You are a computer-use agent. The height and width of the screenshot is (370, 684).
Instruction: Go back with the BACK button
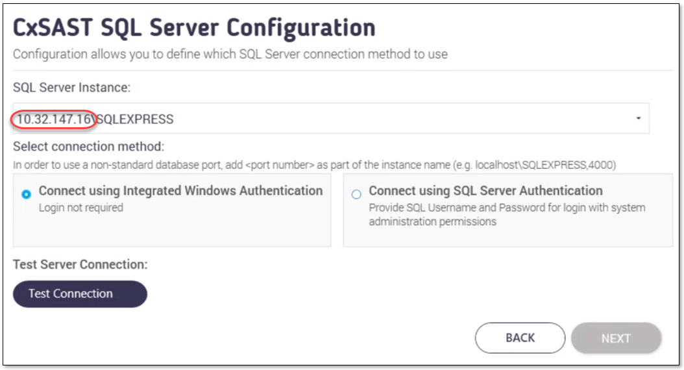[x=520, y=338]
